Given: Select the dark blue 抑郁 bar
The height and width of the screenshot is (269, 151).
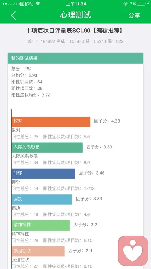Looking at the screenshot, I should (43, 174).
